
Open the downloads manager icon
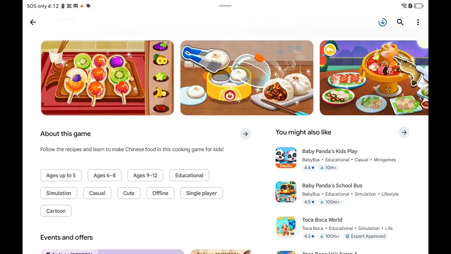click(382, 22)
